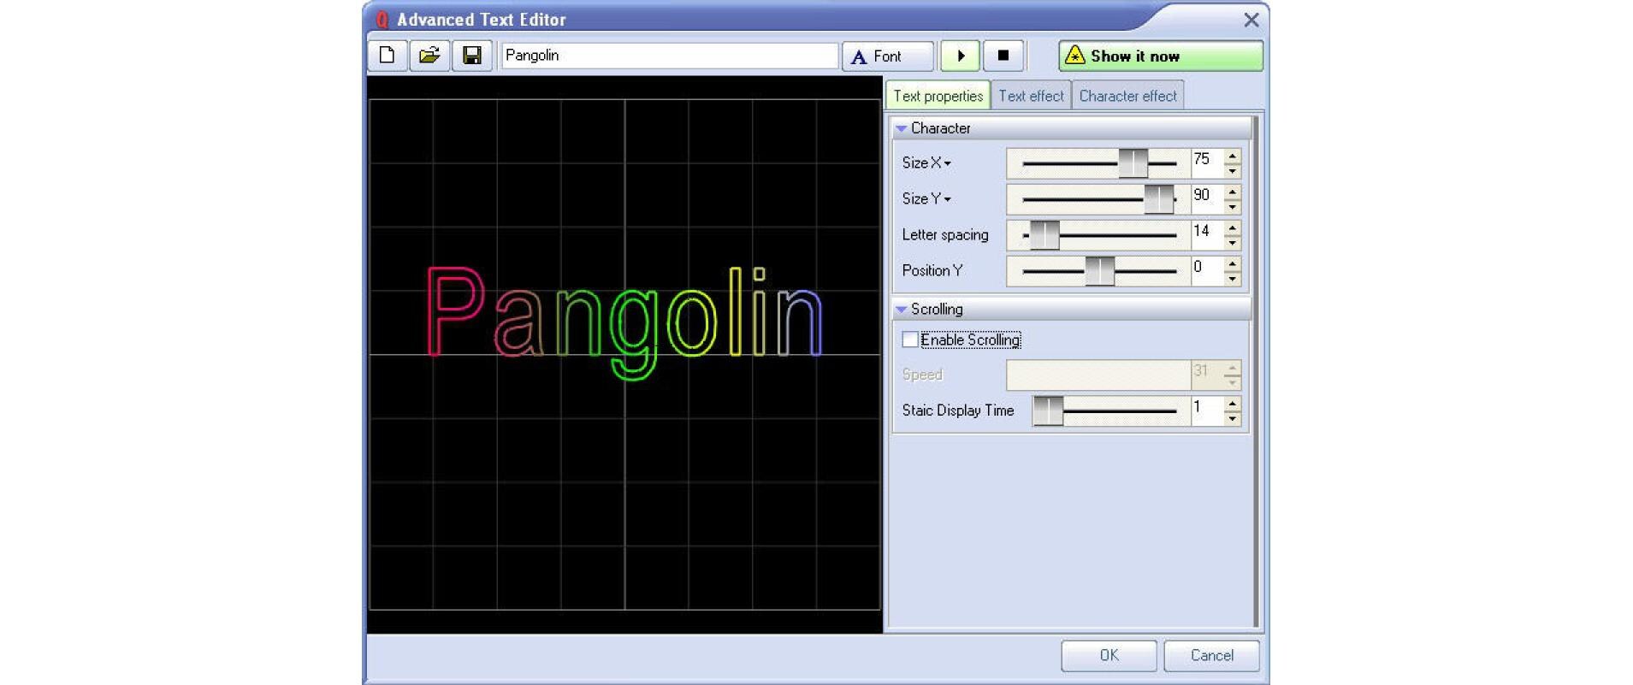Open the Font chooser

click(x=888, y=56)
